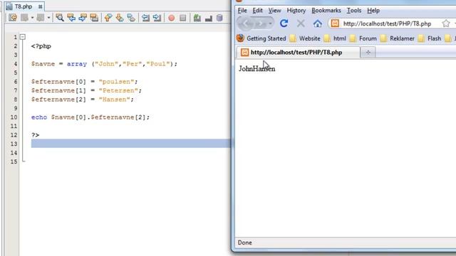456x256 pixels.
Task: Click the "Petersen" string on line 7
Action: coord(118,90)
